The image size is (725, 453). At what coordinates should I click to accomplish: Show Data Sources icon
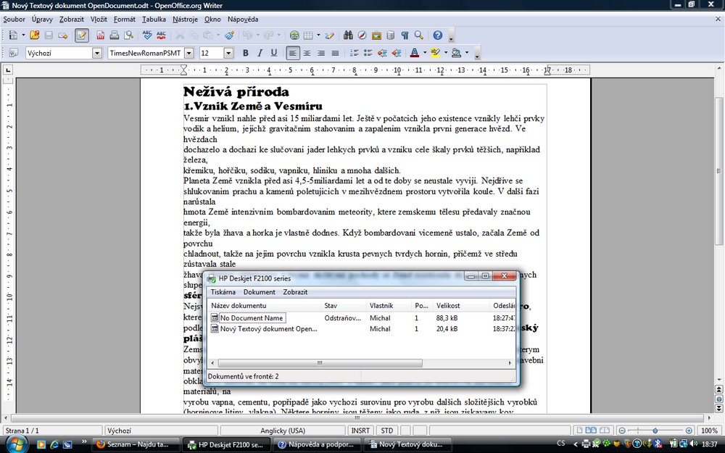tap(390, 35)
